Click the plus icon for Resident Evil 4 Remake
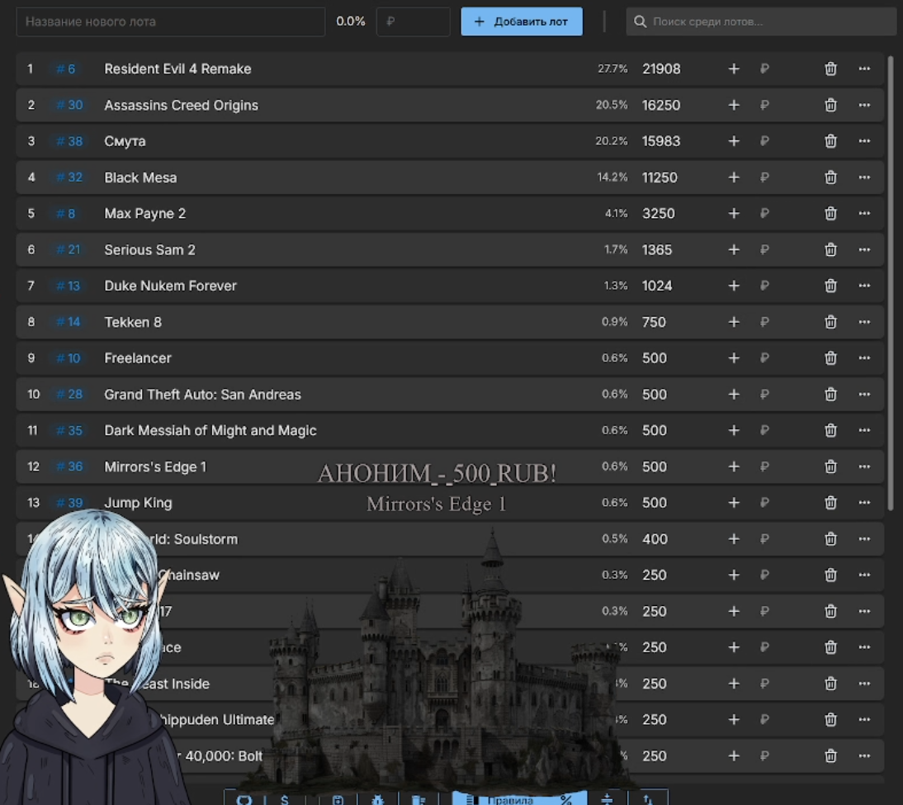Screen dimensions: 903x805 click(x=734, y=69)
